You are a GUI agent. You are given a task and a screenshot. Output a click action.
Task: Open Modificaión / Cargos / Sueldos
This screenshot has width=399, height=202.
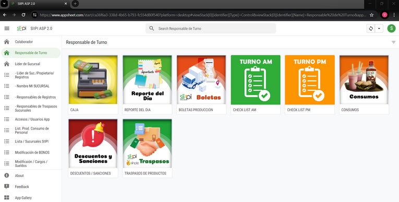pos(31,163)
